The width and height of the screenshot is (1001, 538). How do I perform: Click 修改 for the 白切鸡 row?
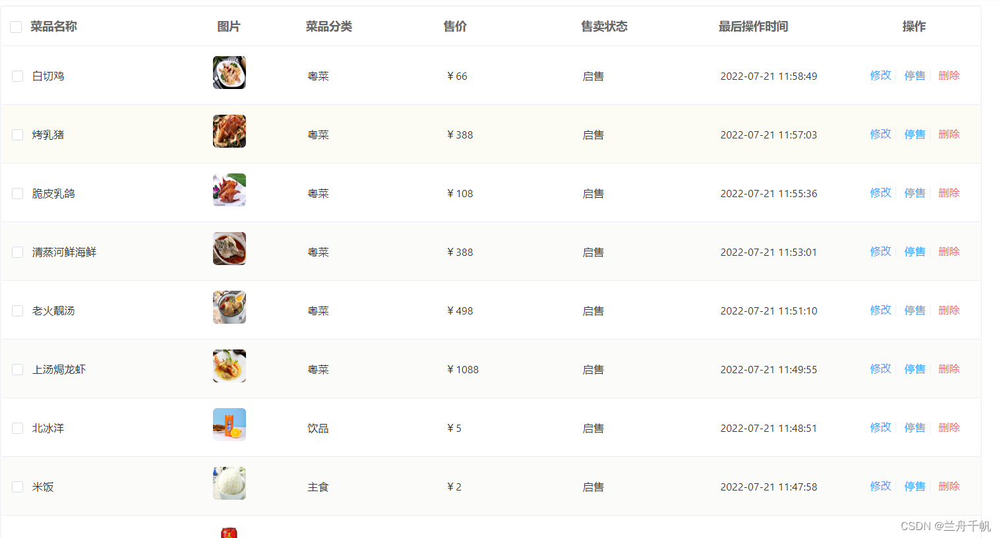click(x=880, y=75)
